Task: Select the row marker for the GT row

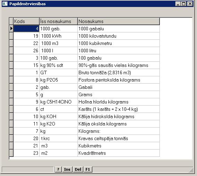Action: tap(11, 72)
